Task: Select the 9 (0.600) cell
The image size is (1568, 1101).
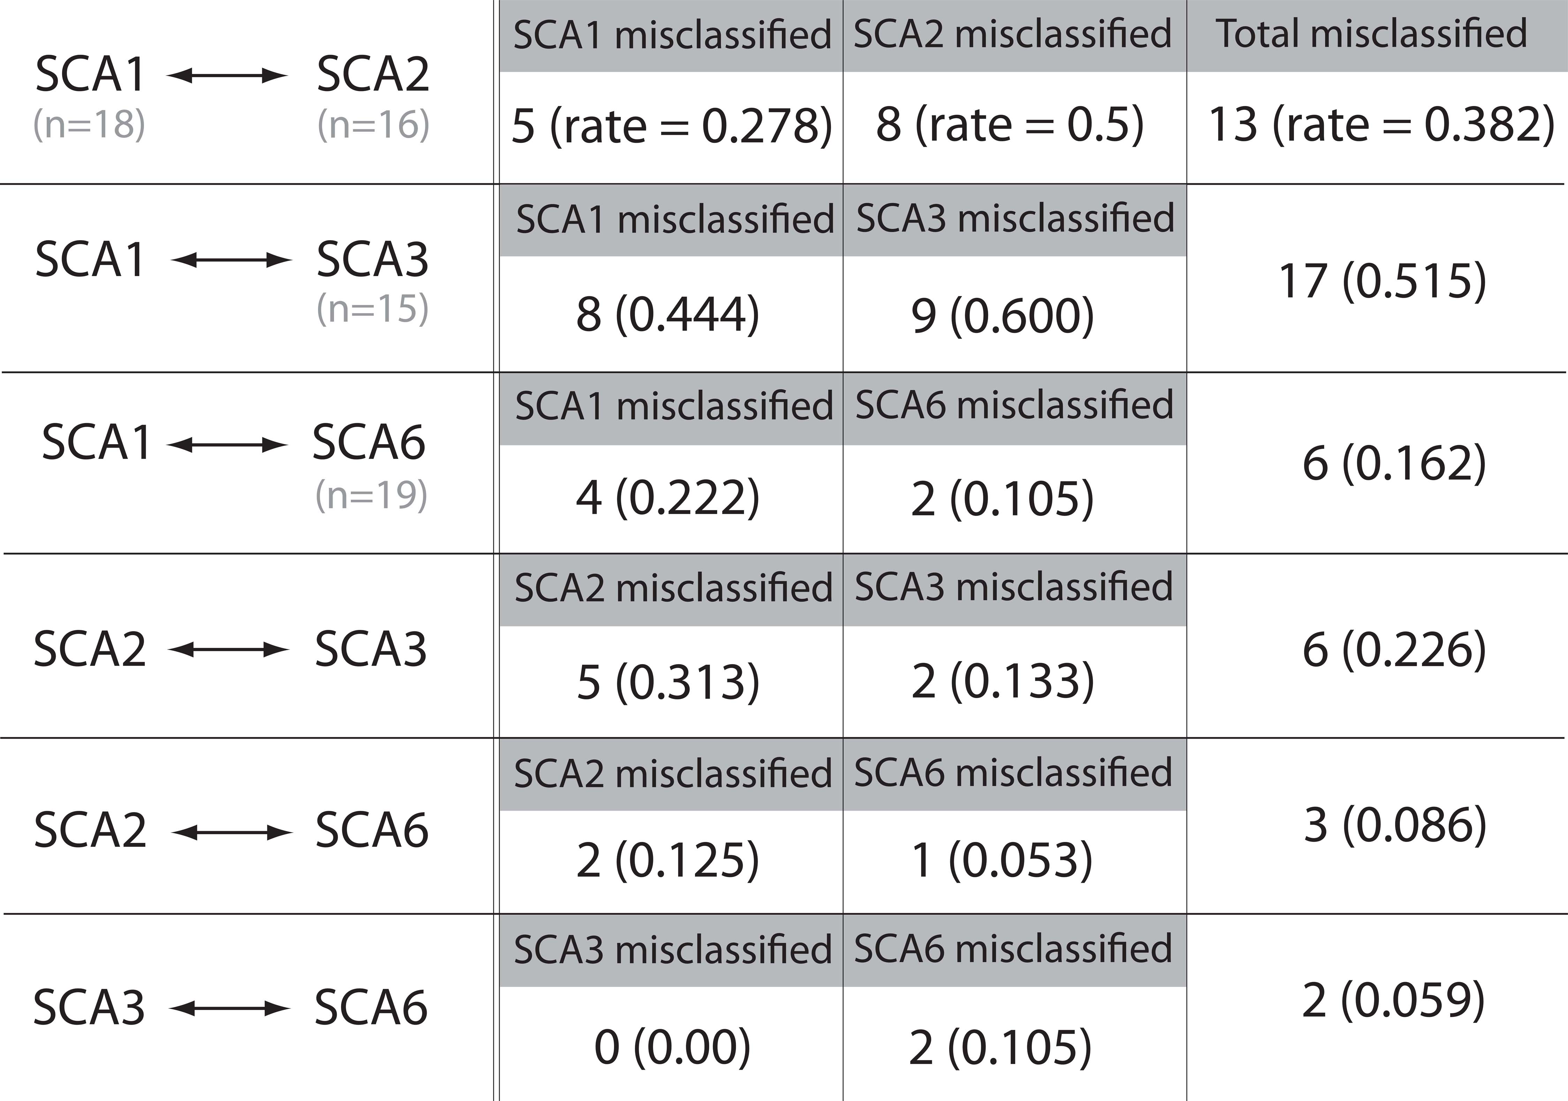Action: [1002, 316]
